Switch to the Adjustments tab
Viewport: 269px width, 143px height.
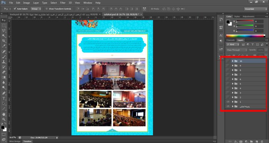click(249, 17)
